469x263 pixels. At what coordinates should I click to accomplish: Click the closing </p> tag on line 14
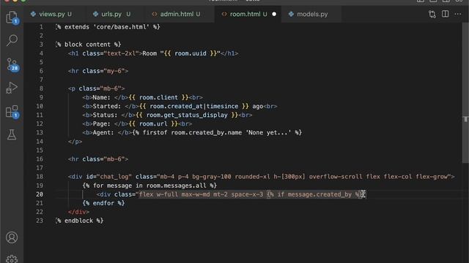pos(75,141)
